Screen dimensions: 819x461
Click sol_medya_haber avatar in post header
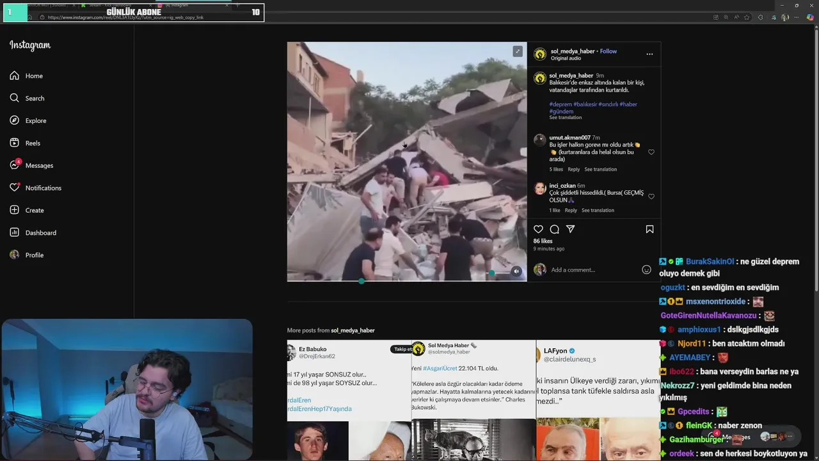click(x=540, y=54)
